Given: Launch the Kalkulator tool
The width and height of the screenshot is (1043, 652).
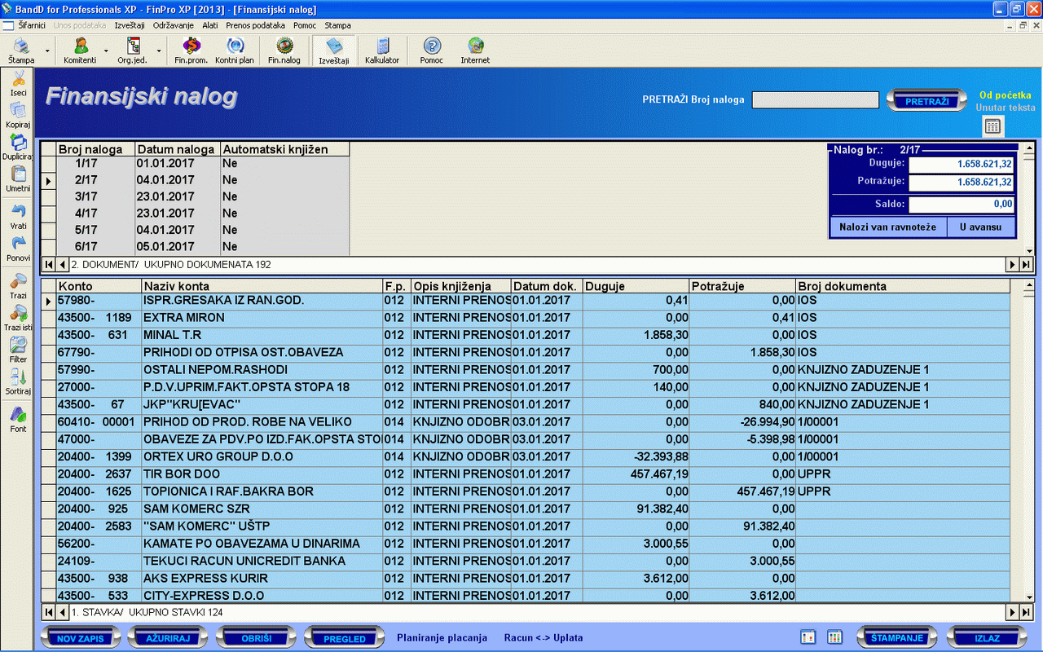Looking at the screenshot, I should (382, 51).
